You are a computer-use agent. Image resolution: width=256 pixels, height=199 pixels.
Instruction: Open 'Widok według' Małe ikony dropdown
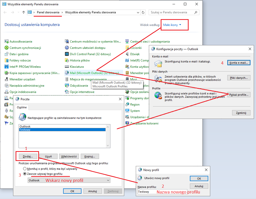pyautogui.click(x=172, y=25)
